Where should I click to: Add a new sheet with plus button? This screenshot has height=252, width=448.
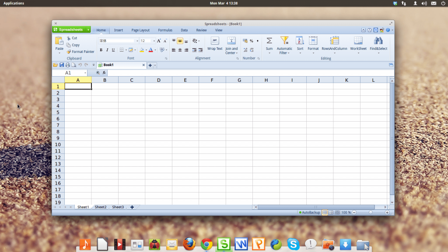(x=132, y=207)
